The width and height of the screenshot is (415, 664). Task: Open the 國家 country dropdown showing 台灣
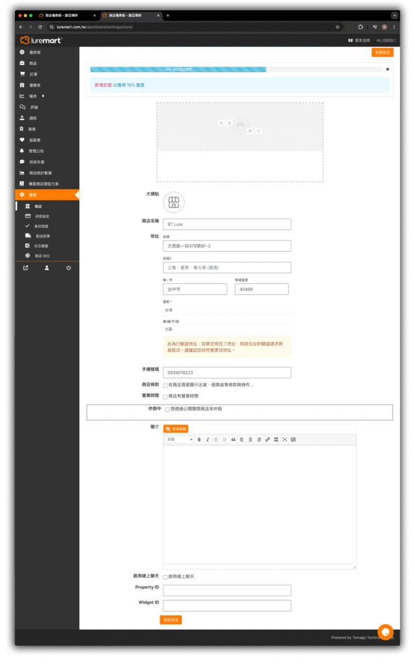click(x=226, y=311)
